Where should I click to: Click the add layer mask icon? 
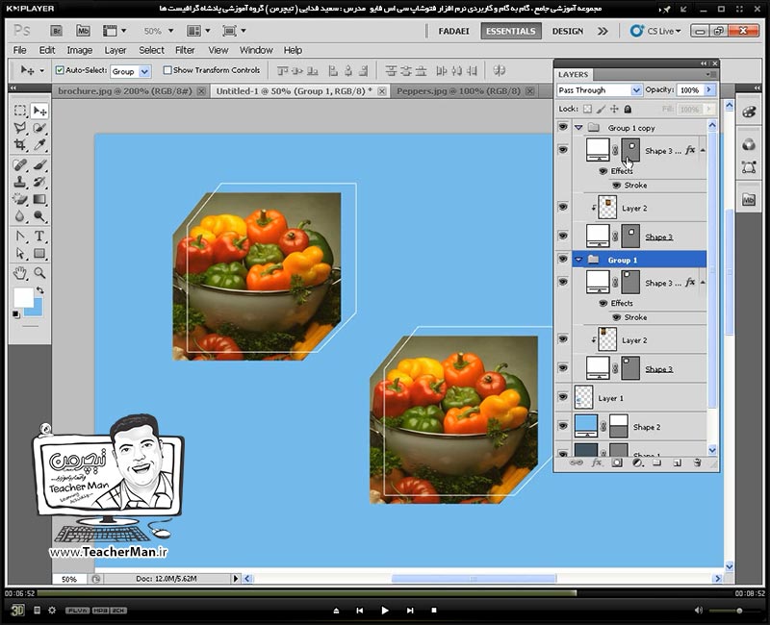click(617, 462)
